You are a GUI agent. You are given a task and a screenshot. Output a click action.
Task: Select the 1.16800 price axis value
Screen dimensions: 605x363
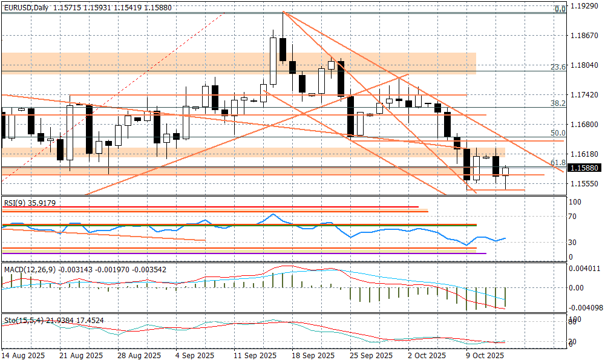(585, 125)
